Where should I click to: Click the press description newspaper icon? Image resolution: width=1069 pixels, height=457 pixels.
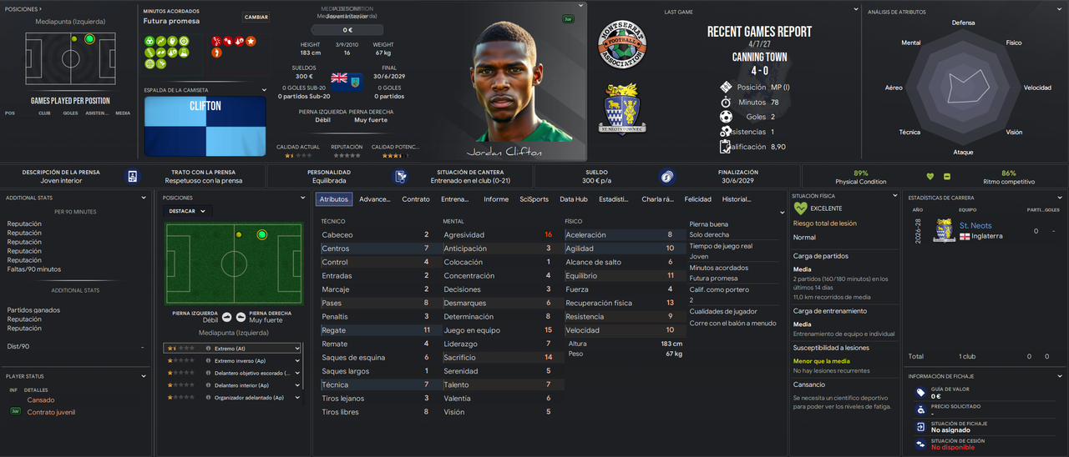tap(133, 176)
